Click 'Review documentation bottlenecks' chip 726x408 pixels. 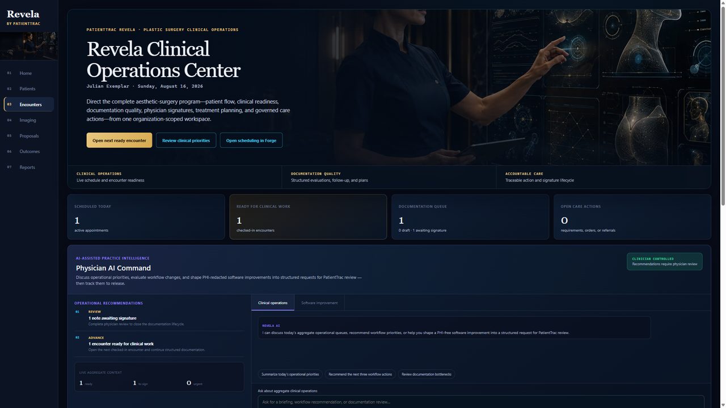pyautogui.click(x=427, y=374)
